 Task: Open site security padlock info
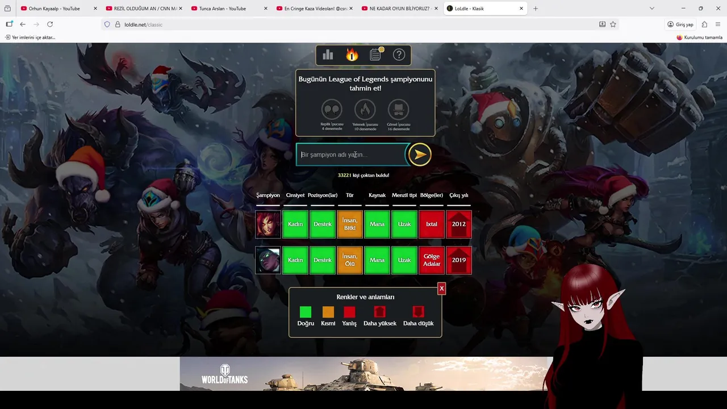point(118,24)
